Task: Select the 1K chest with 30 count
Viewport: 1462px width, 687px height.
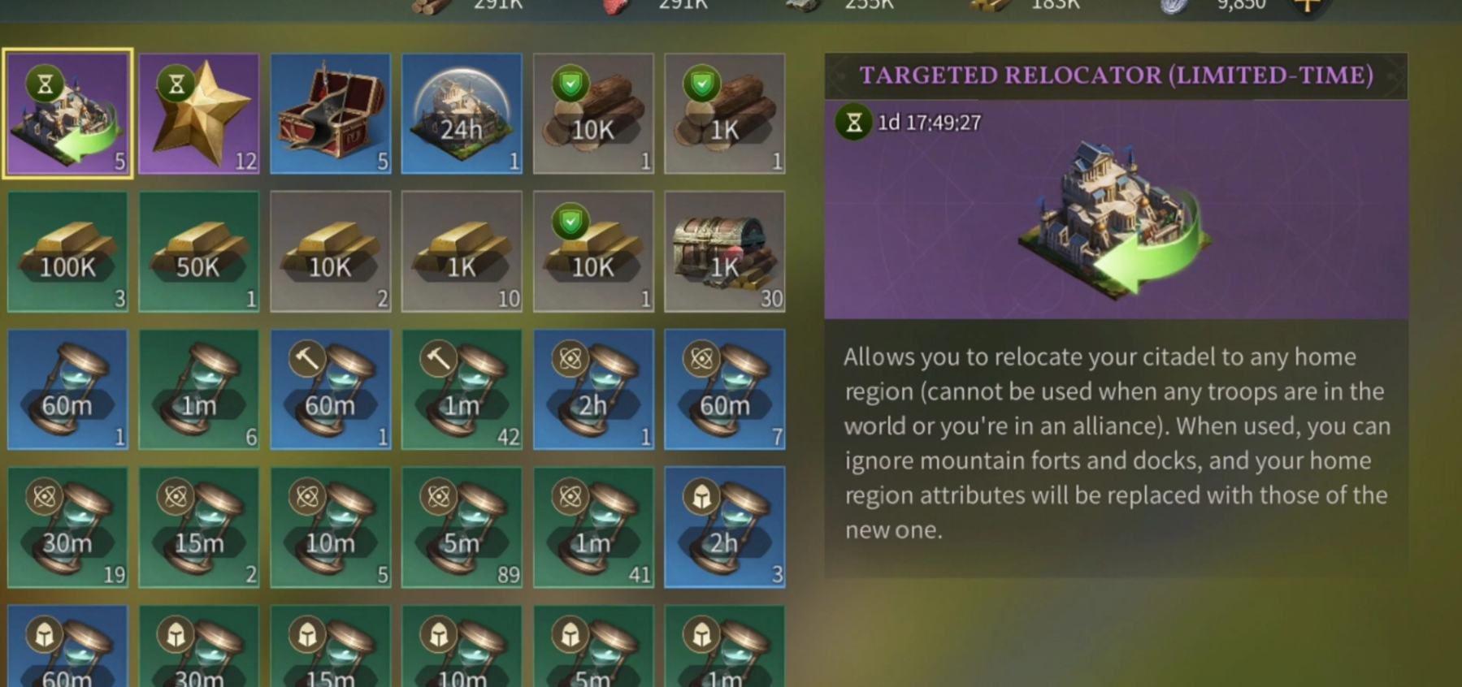Action: (725, 252)
